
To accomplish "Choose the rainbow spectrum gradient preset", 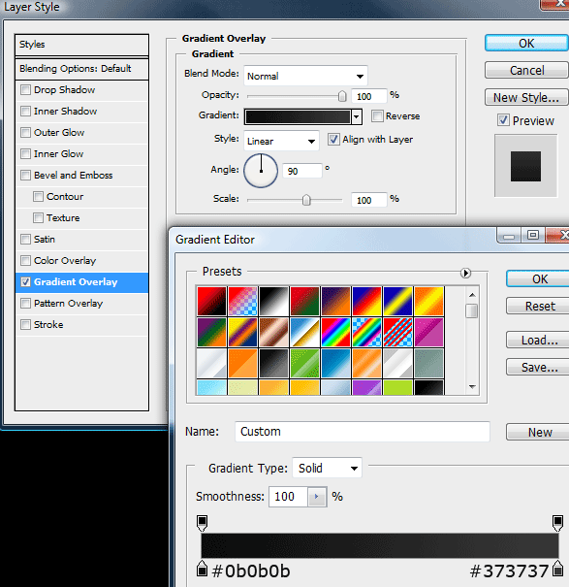I will tap(335, 332).
